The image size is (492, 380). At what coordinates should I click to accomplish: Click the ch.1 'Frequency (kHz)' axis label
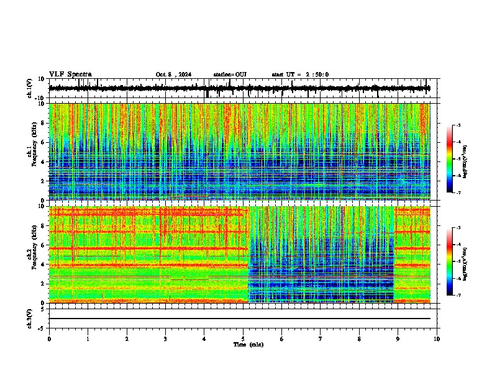coord(34,145)
